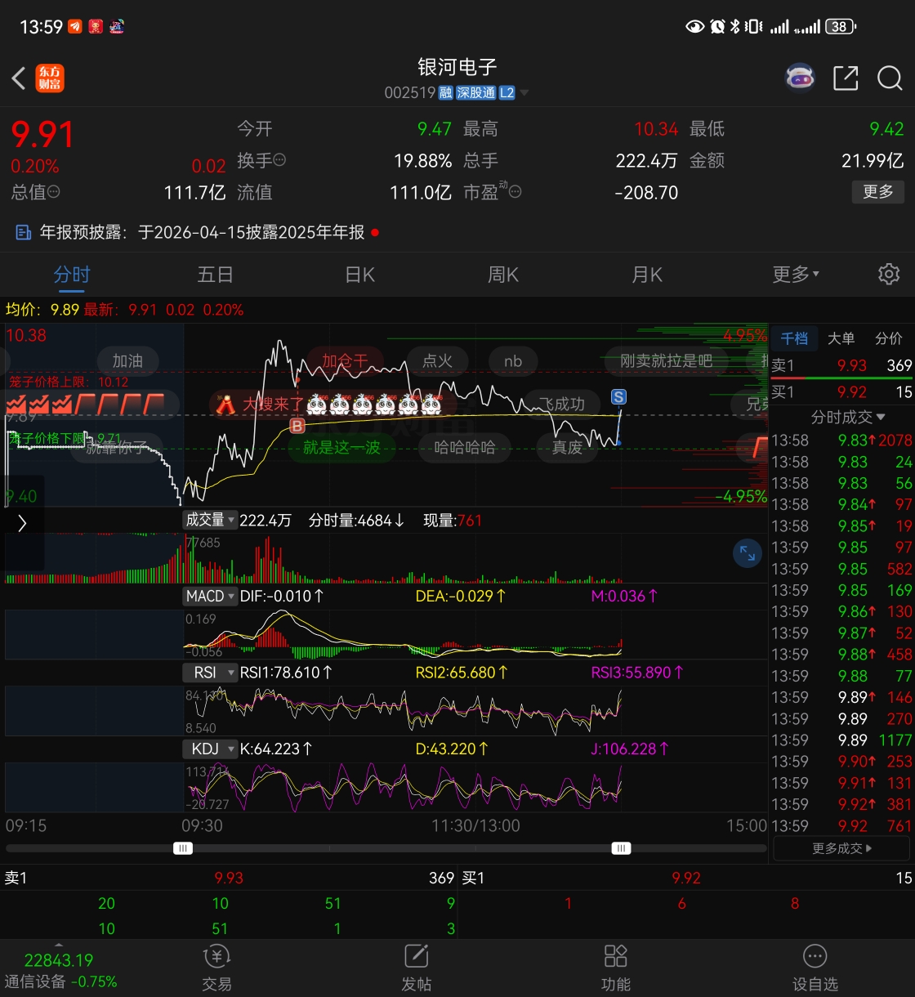Open annual report disclosure notice
Screen dimensions: 915x997
201,233
